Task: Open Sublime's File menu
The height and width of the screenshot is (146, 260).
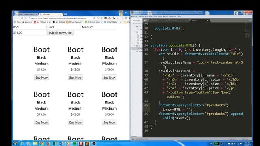Action: [x=132, y=17]
